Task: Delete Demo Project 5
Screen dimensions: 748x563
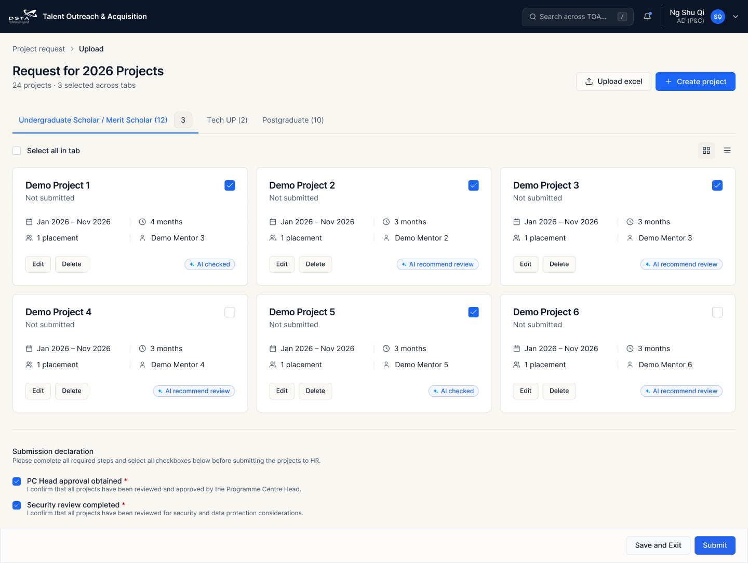Action: [x=315, y=391]
